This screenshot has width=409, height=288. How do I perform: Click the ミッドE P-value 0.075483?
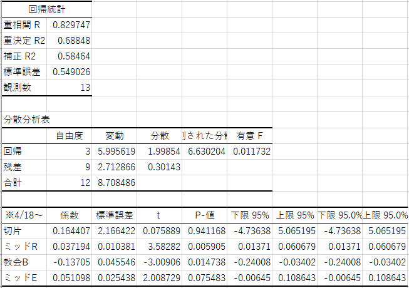click(x=204, y=278)
